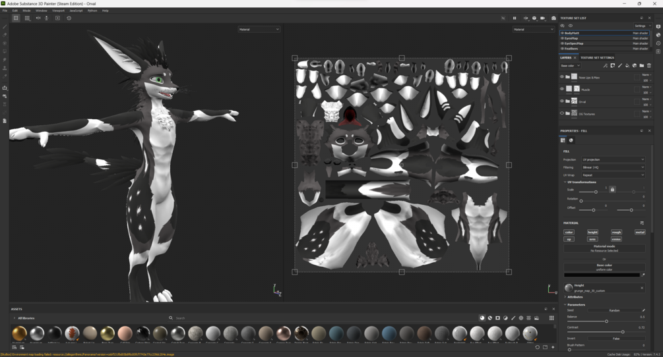Screen dimensions: 663x357
Task: Click the black base color swatch bar
Action: [x=601, y=275]
